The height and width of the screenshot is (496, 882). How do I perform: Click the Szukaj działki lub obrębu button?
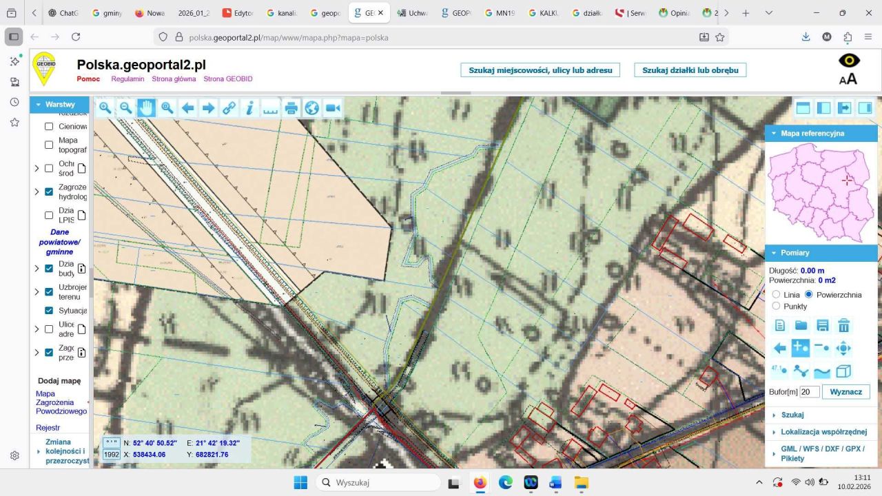[x=690, y=70]
